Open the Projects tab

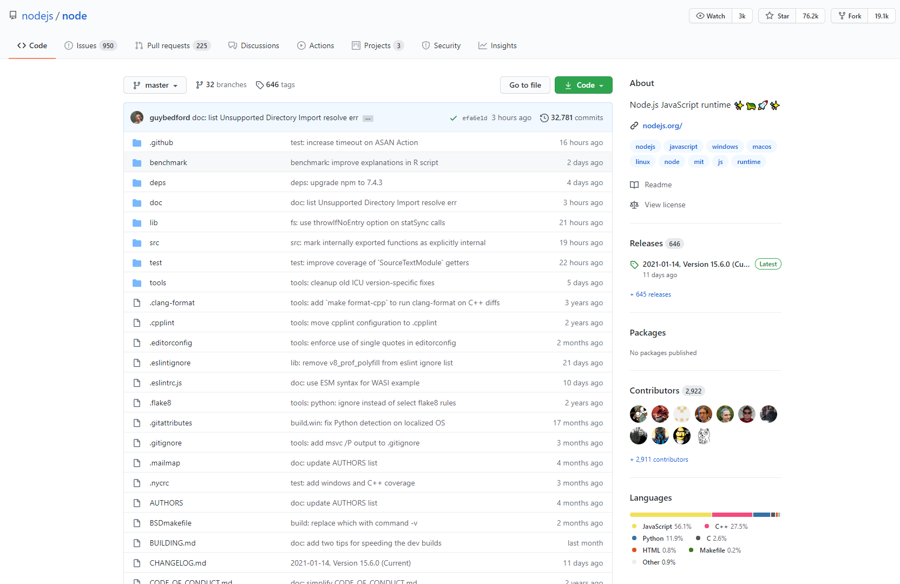click(x=377, y=45)
